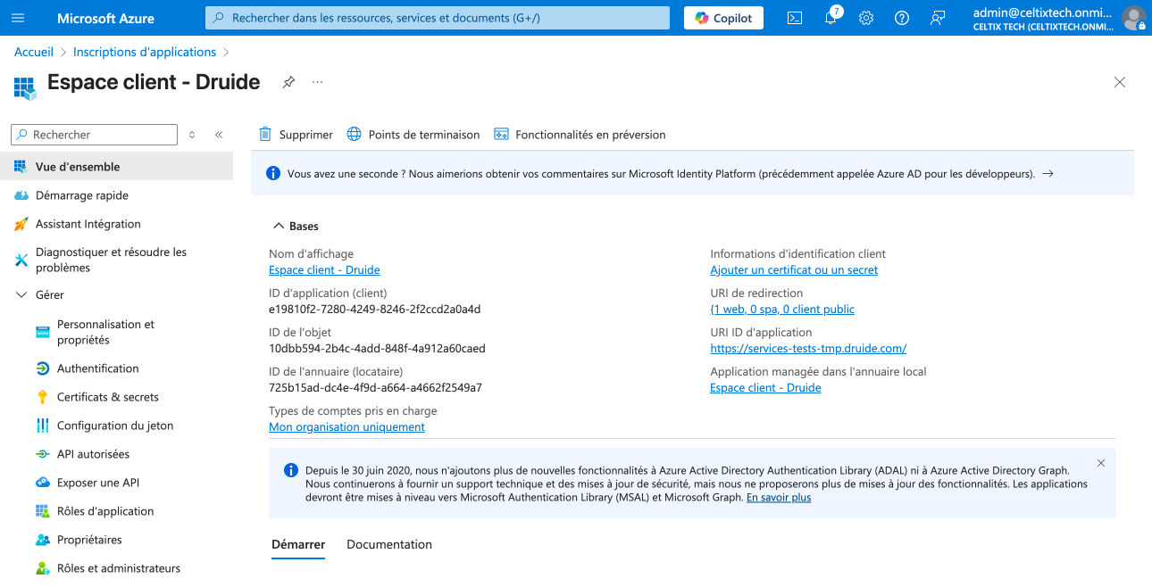
Task: Open Certificats & secrets in sidebar
Action: [x=107, y=397]
